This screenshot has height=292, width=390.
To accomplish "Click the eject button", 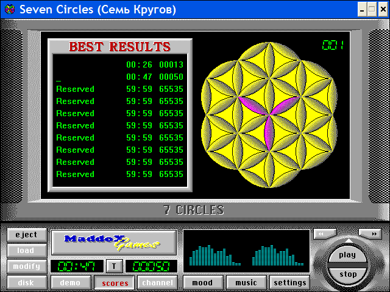I will 26,235.
